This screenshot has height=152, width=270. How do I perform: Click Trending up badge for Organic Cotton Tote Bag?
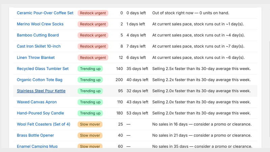coord(90,80)
